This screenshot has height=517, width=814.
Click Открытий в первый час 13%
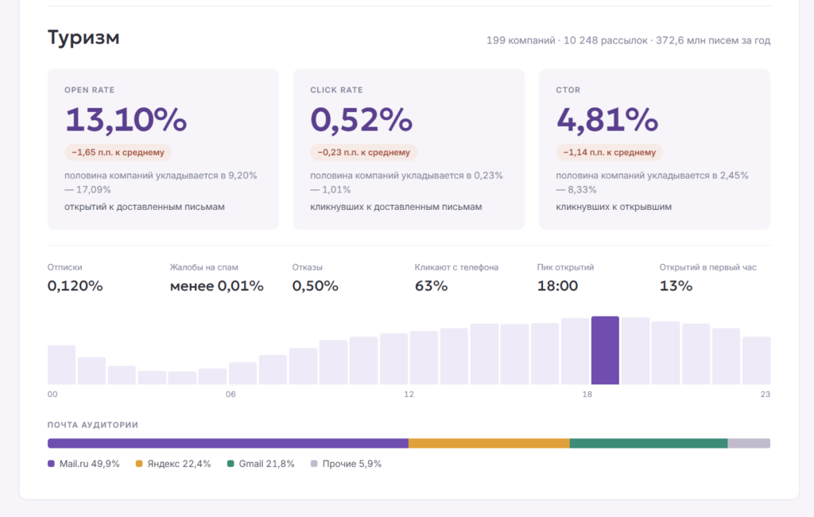676,286
